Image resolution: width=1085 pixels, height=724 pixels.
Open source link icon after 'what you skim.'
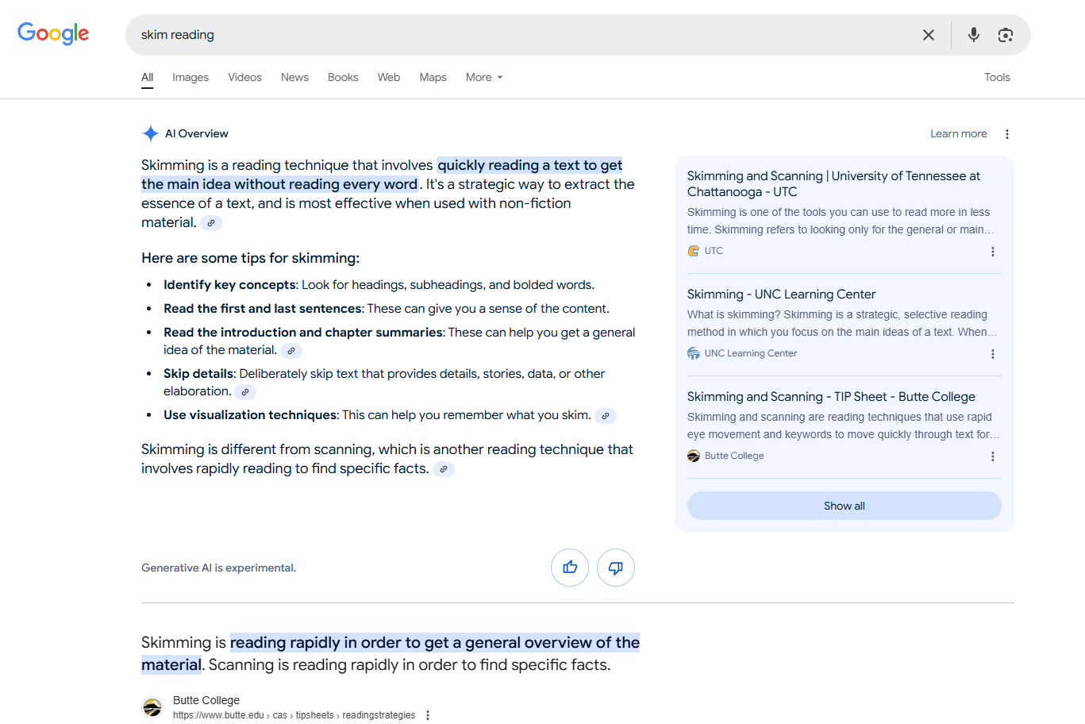606,416
